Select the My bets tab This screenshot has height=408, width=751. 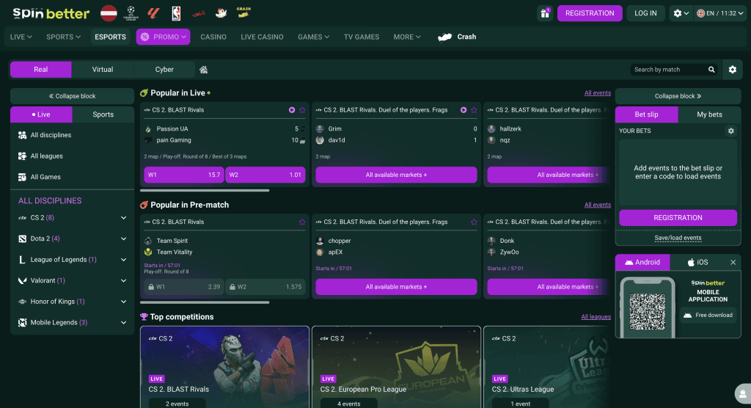pos(709,114)
